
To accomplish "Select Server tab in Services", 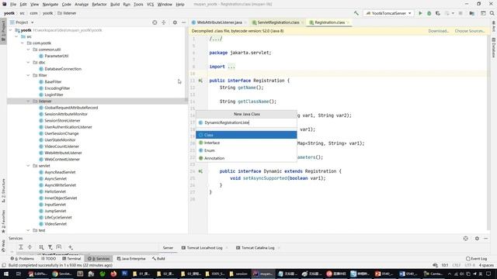I will coord(168,248).
